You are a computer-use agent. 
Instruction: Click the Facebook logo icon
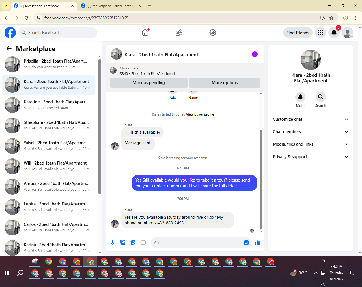10,33
